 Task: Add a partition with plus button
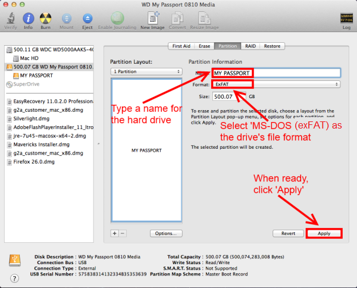[114, 233]
